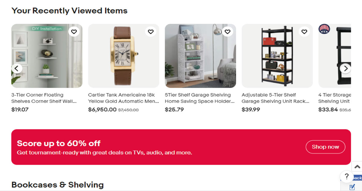Click the USA badge on the storage shelf
Screen dimensions: 362x191
(x=324, y=29)
